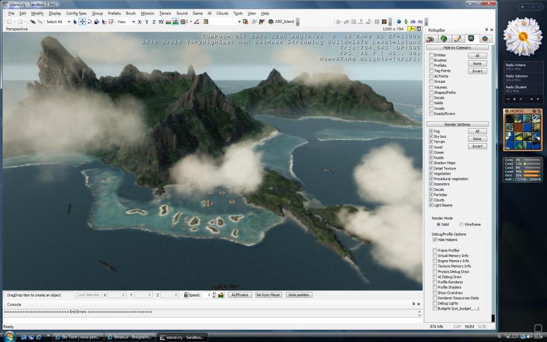547x342 pixels.
Task: Open the Modeling pencil tab in RollupBar
Action: click(x=457, y=38)
